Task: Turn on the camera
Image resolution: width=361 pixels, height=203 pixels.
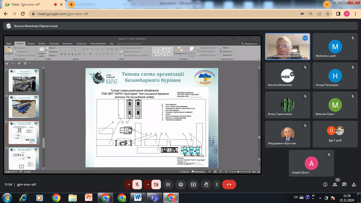Action: point(156,184)
